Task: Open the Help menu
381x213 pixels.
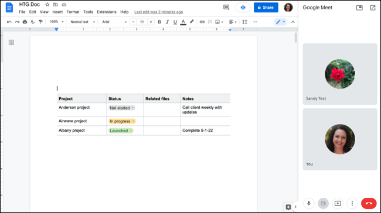Action: click(124, 12)
